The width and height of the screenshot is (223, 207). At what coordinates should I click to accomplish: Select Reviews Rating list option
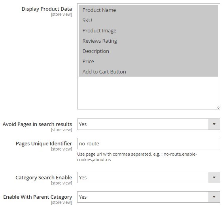(x=148, y=41)
